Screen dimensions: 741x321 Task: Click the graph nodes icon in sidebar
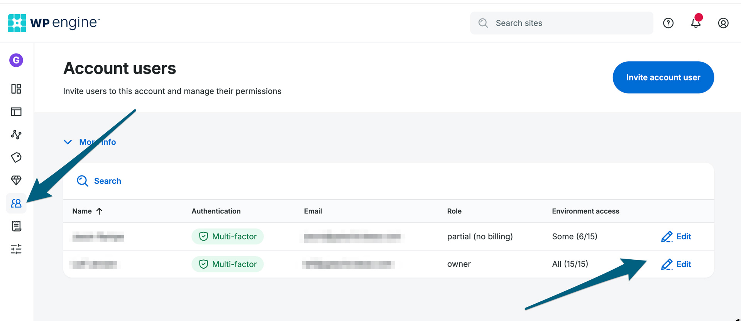pos(16,134)
